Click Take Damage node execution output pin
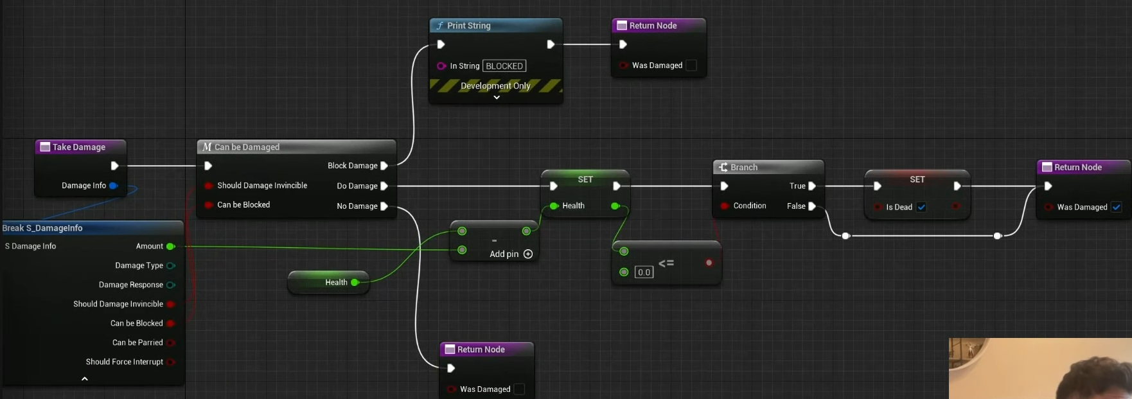This screenshot has height=399, width=1132. tap(114, 166)
